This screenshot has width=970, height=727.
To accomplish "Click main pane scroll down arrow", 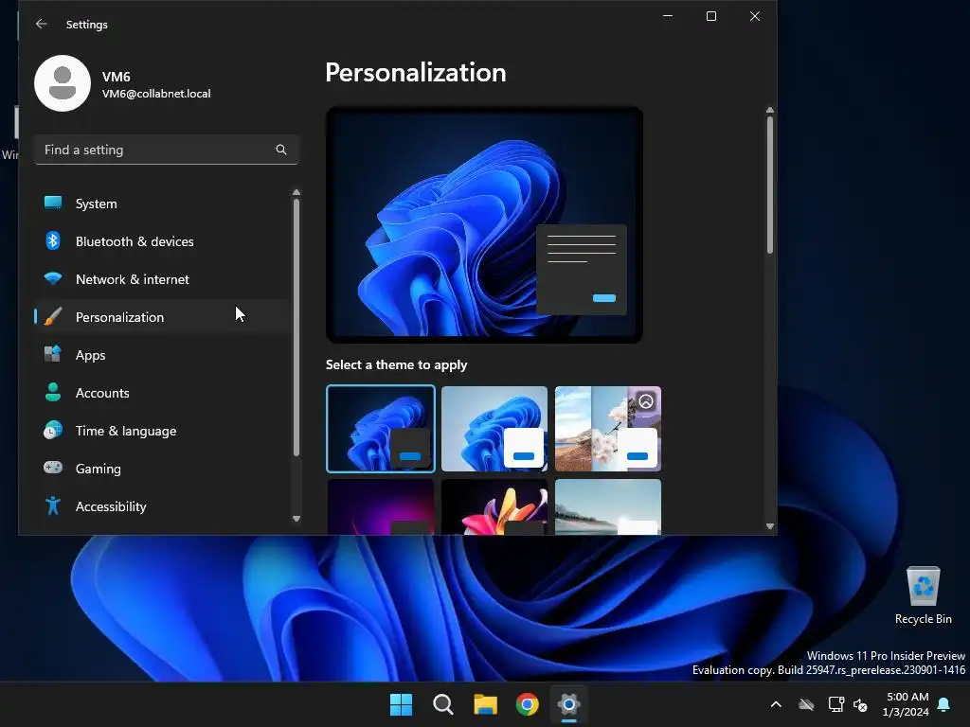I will click(770, 526).
